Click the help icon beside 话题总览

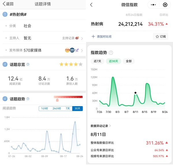(x=28, y=64)
